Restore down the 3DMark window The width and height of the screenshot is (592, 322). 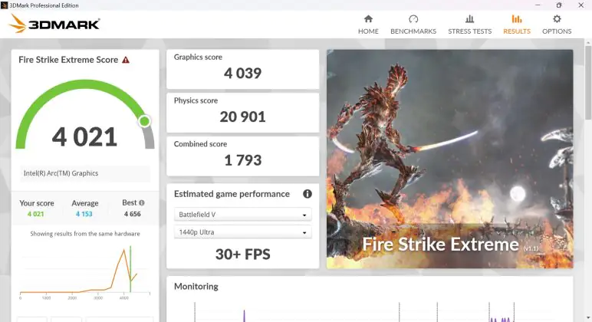(x=559, y=5)
